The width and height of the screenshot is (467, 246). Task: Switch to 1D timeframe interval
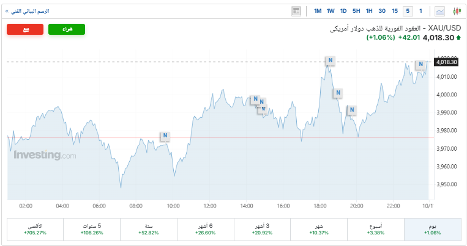pyautogui.click(x=343, y=11)
